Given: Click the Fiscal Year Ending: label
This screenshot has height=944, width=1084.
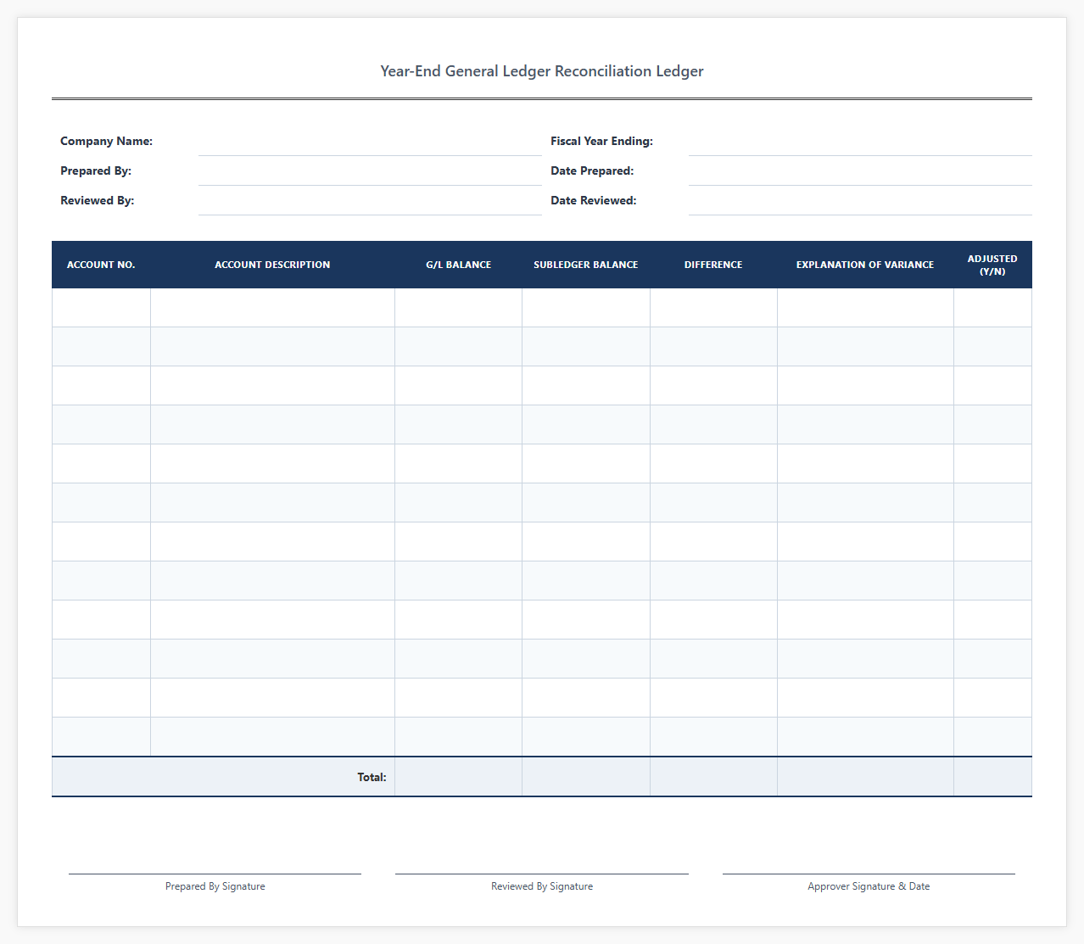Looking at the screenshot, I should coord(601,142).
